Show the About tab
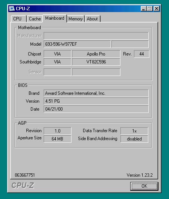Screen dimensions: 169x199 tap(92, 19)
